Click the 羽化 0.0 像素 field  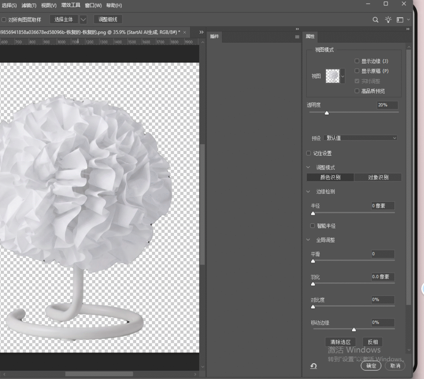click(383, 277)
